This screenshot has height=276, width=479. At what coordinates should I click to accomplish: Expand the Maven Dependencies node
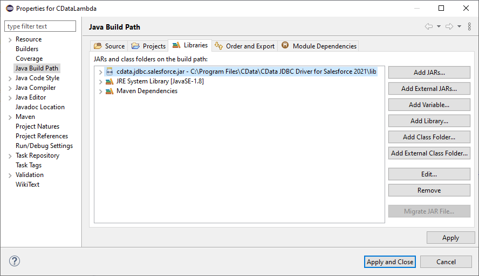pos(100,91)
